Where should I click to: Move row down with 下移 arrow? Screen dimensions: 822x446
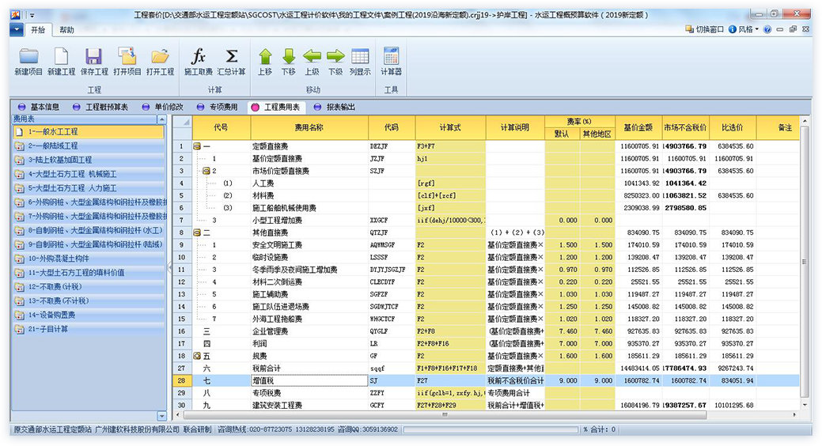pyautogui.click(x=288, y=56)
